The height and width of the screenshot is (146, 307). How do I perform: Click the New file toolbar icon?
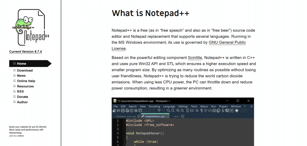[114, 111]
